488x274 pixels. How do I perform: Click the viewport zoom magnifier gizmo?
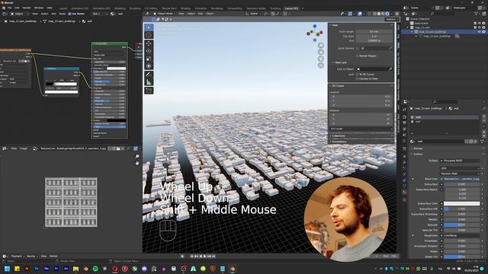321,46
